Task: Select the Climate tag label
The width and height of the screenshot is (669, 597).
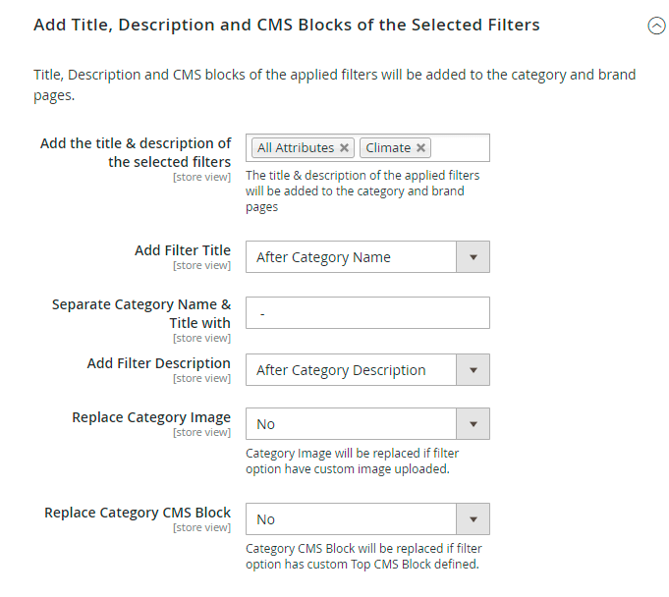Action: point(388,148)
